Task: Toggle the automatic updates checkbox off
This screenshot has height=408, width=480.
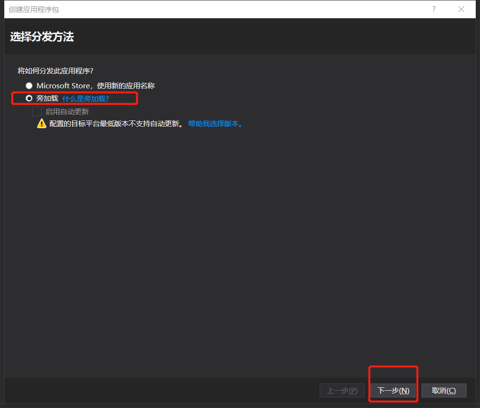Action: click(36, 111)
